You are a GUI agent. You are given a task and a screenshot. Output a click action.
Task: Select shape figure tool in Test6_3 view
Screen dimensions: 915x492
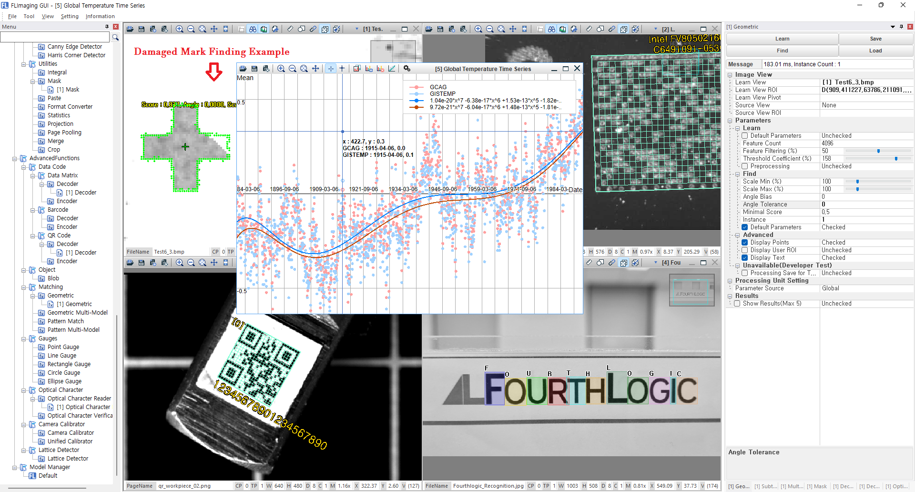point(302,29)
